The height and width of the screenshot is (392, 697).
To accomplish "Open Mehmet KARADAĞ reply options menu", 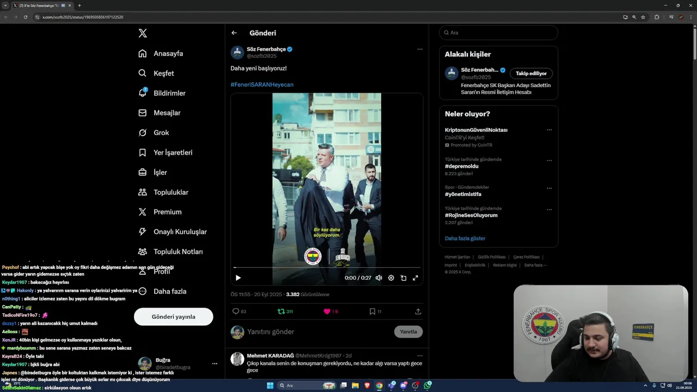I will coord(420,356).
